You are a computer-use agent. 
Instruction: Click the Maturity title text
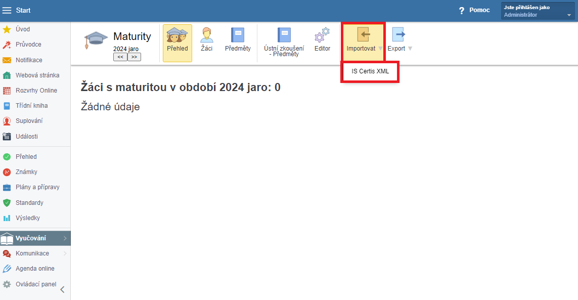(x=132, y=36)
